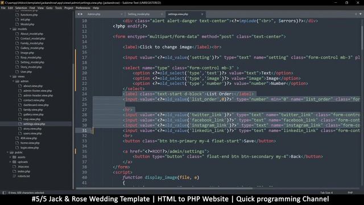Collapse the admin folder

click(x=13, y=81)
